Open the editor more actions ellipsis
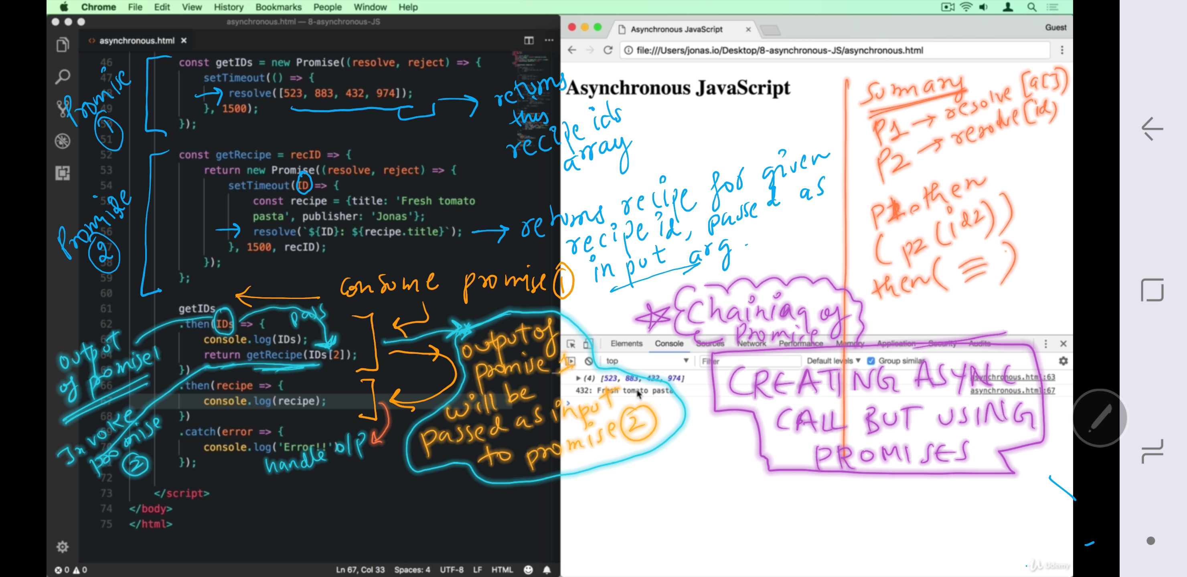 coord(549,40)
